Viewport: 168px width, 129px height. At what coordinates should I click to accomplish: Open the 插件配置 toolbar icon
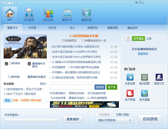click(29, 14)
